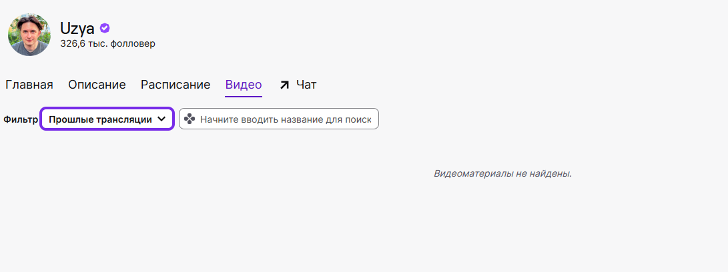Screen dimensions: 728x272
Task: Click the word фолловер under the channel name
Action: (135, 44)
